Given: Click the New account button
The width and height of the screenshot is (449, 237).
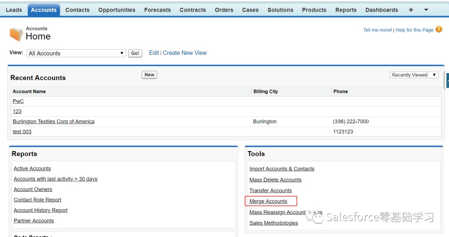Looking at the screenshot, I should [x=149, y=75].
